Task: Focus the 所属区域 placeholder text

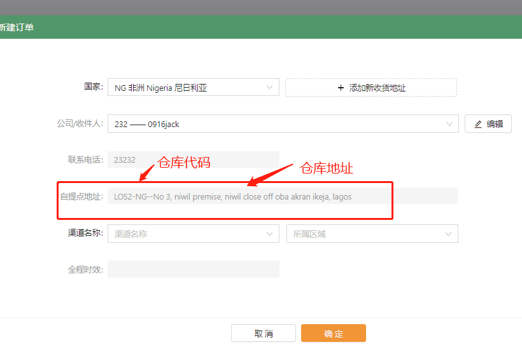Action: pyautogui.click(x=309, y=234)
